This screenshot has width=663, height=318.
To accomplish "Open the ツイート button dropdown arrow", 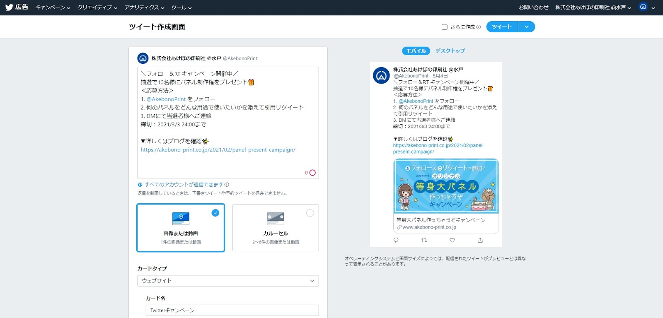I will tap(527, 26).
